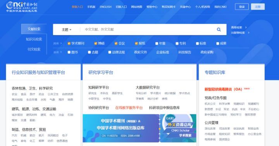The width and height of the screenshot is (279, 146).
Task: Select the 法律法规 checkbox
Action: tap(110, 52)
